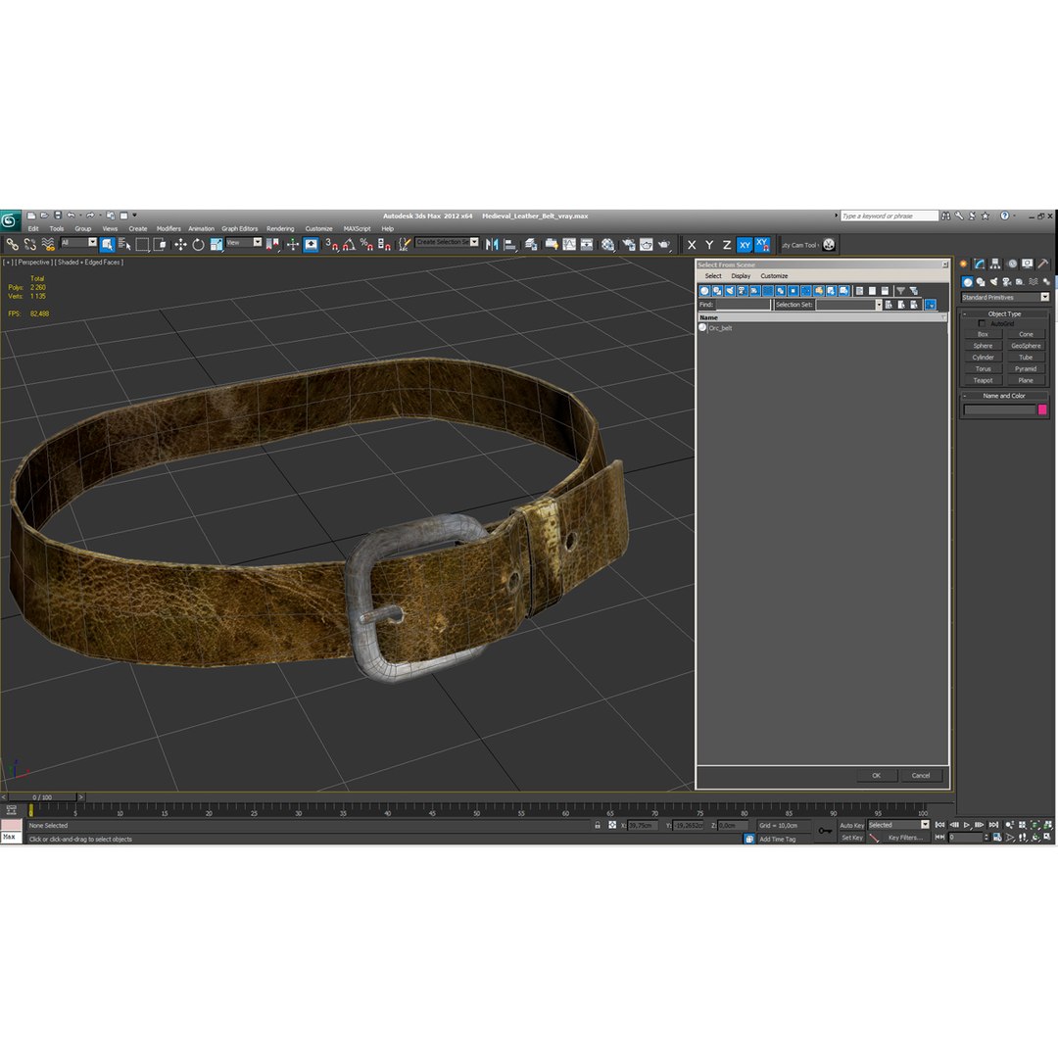Activate the Select Object tool
The image size is (1058, 1058).
(x=107, y=244)
